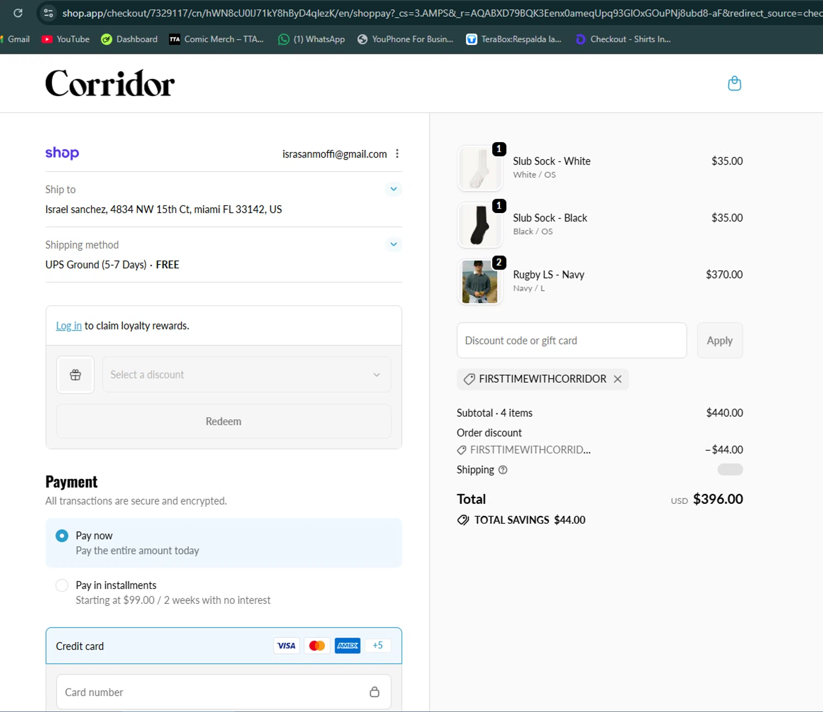This screenshot has height=712, width=823.
Task: Open the YouTube bookmark
Action: [66, 39]
